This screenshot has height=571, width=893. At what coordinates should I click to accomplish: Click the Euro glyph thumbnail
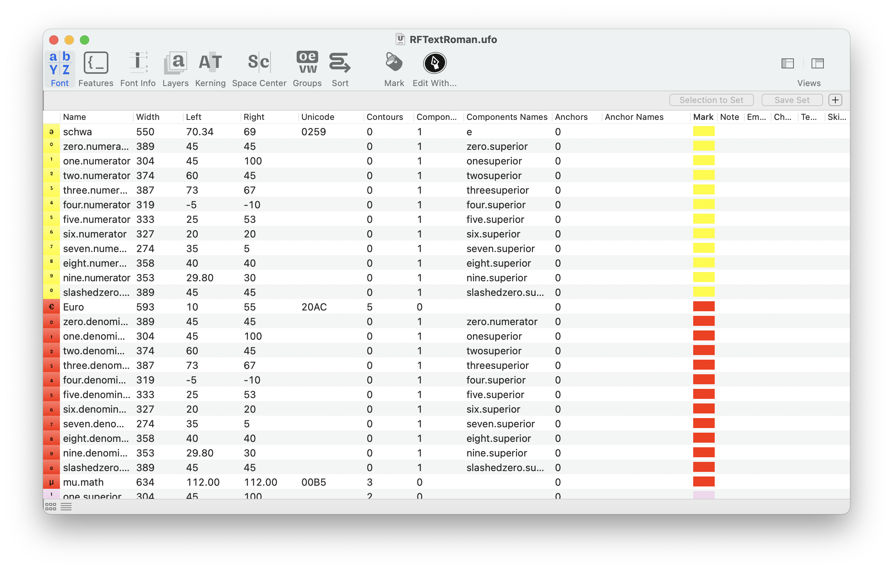click(51, 307)
